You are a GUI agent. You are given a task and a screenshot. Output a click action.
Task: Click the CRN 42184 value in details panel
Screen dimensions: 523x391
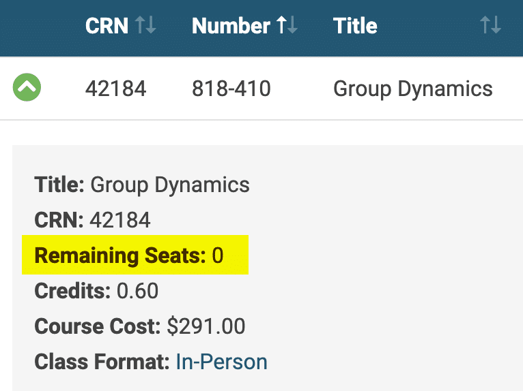(x=120, y=220)
